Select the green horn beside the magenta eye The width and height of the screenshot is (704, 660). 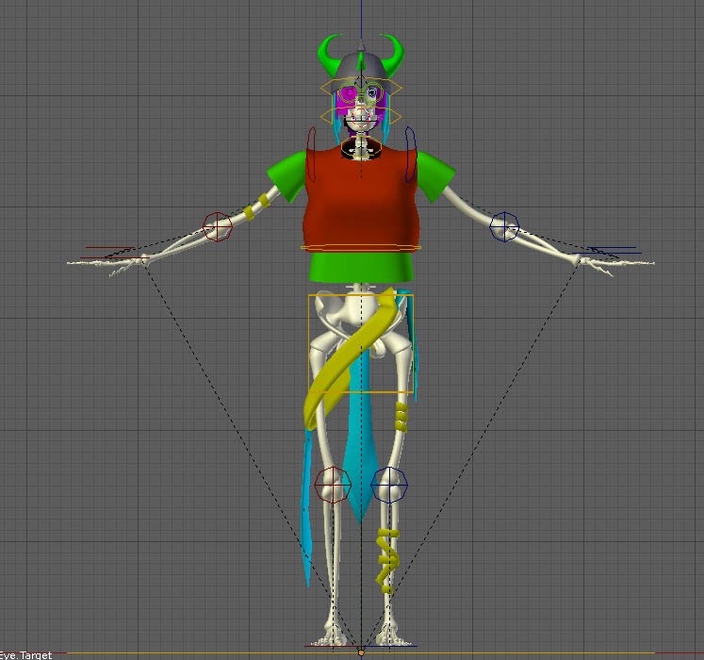coord(330,57)
